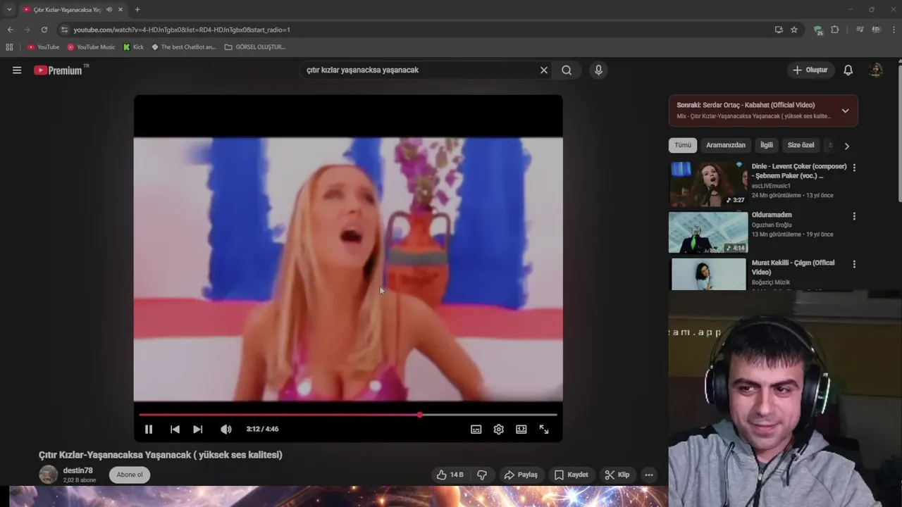Open the Chrome three-dot menu

(894, 30)
